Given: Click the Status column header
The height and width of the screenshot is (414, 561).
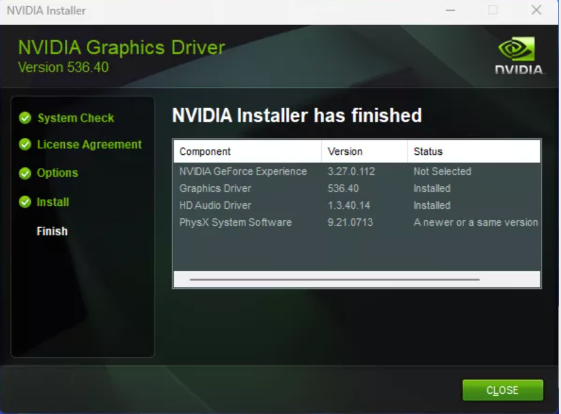Looking at the screenshot, I should 428,152.
